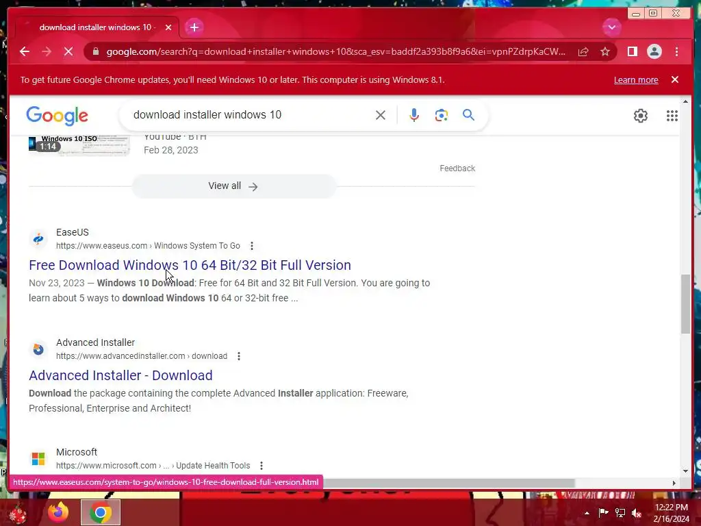Stop loading the page with X button
The image size is (701, 526).
click(68, 51)
